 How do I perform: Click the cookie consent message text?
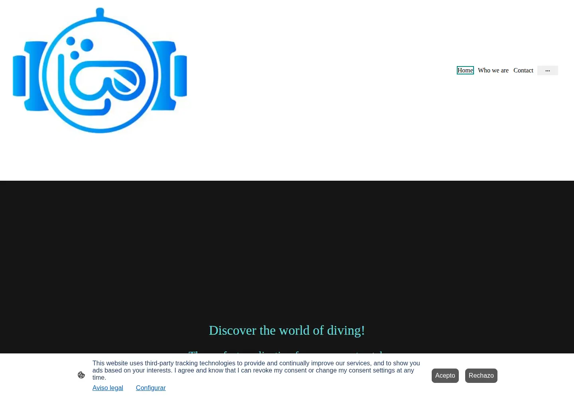(256, 371)
